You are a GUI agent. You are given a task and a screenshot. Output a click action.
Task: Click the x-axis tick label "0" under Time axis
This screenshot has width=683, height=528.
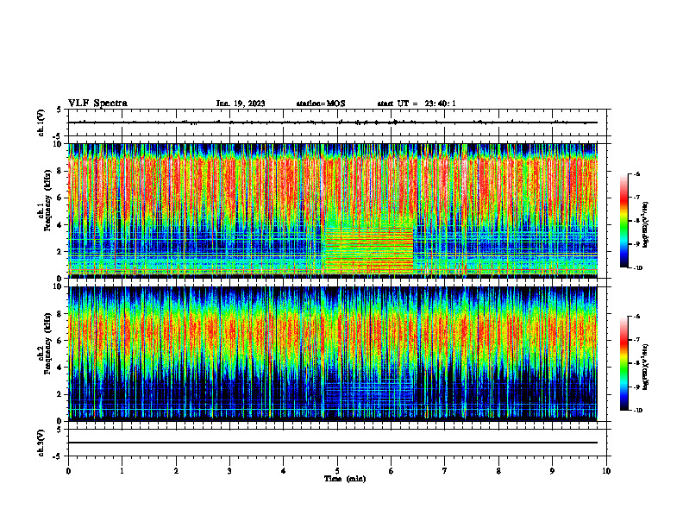pyautogui.click(x=68, y=471)
